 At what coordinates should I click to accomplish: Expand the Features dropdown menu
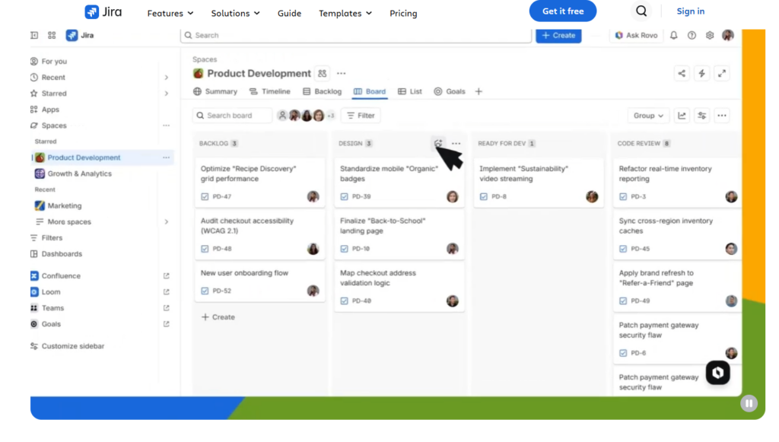coord(170,14)
